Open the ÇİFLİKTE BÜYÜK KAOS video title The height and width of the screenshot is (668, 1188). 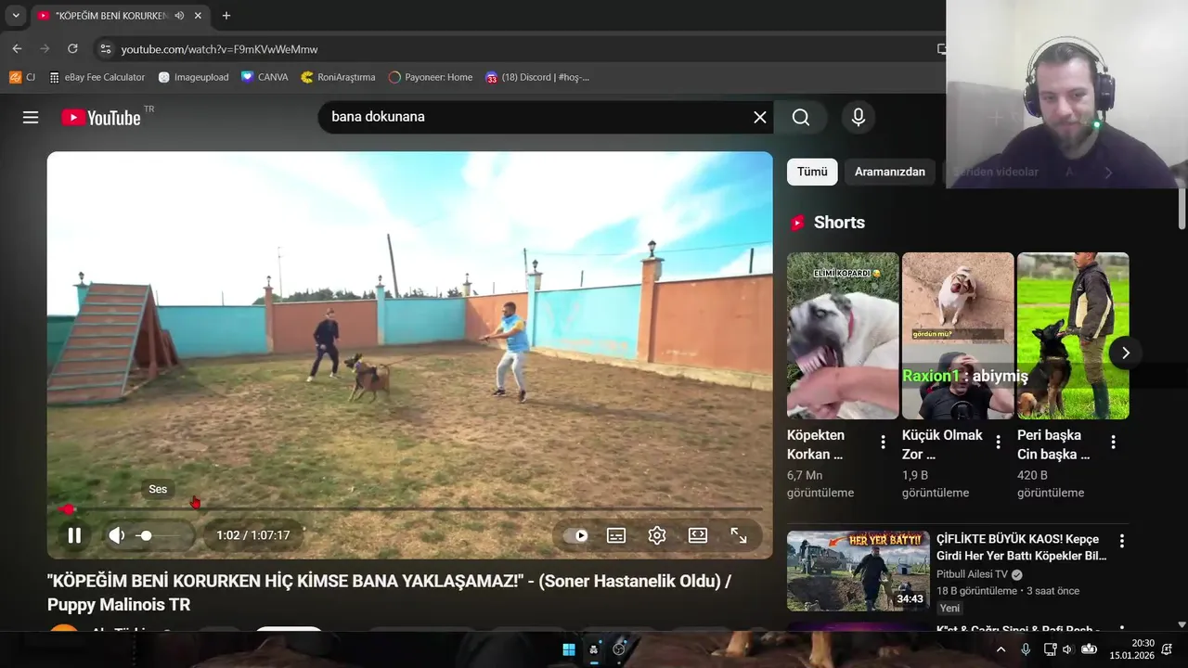(x=1021, y=547)
